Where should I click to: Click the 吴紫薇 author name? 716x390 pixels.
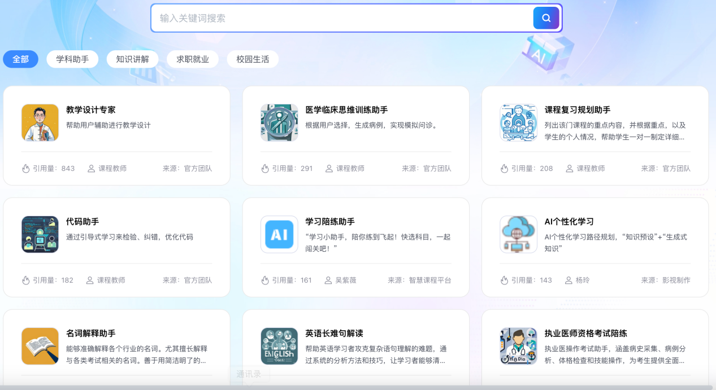346,280
